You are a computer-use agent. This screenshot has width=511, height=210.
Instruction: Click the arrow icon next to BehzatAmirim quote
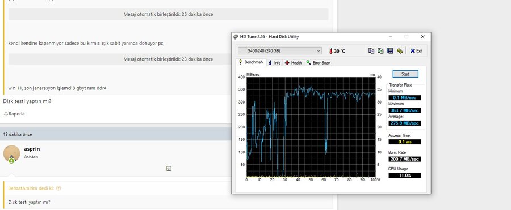(58, 188)
